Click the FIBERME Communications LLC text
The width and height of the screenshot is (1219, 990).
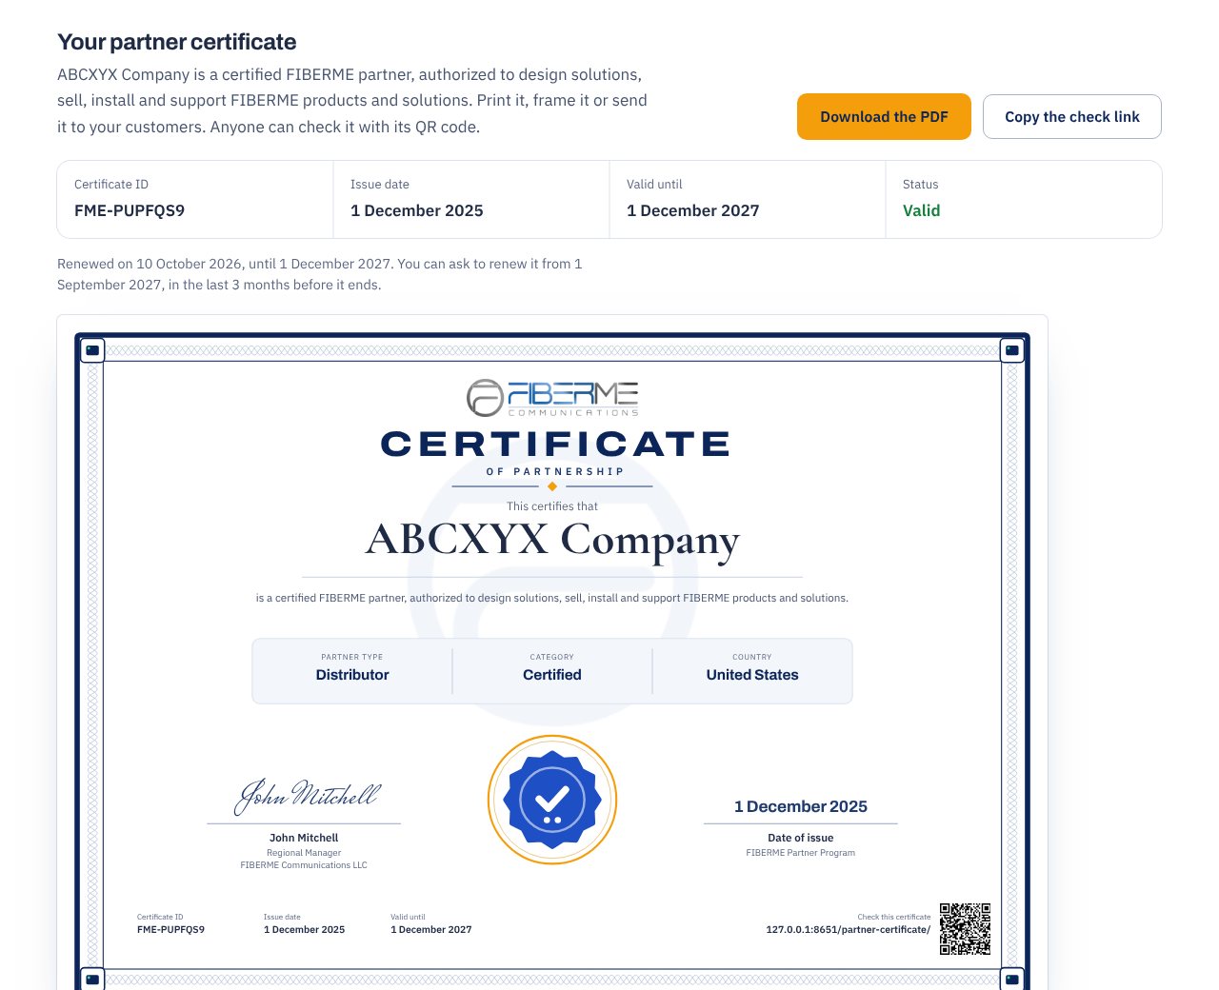[304, 865]
